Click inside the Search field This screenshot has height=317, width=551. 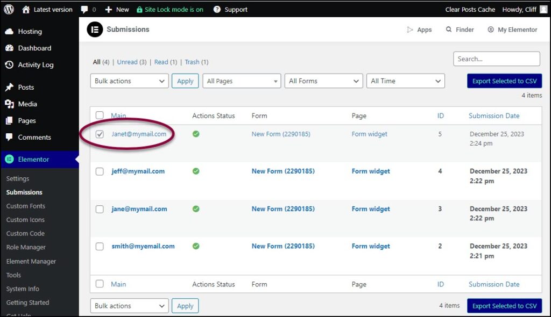point(496,59)
